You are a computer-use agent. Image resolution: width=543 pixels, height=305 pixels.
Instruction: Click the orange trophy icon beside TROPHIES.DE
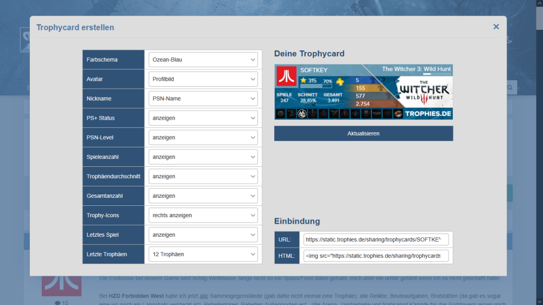399,114
